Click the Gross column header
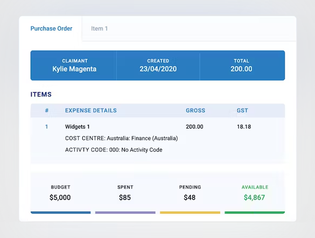This screenshot has width=315, height=238. tap(195, 110)
